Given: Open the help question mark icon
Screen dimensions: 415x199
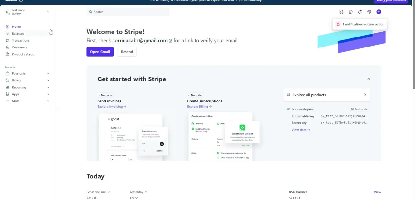Looking at the screenshot, I should (x=350, y=12).
